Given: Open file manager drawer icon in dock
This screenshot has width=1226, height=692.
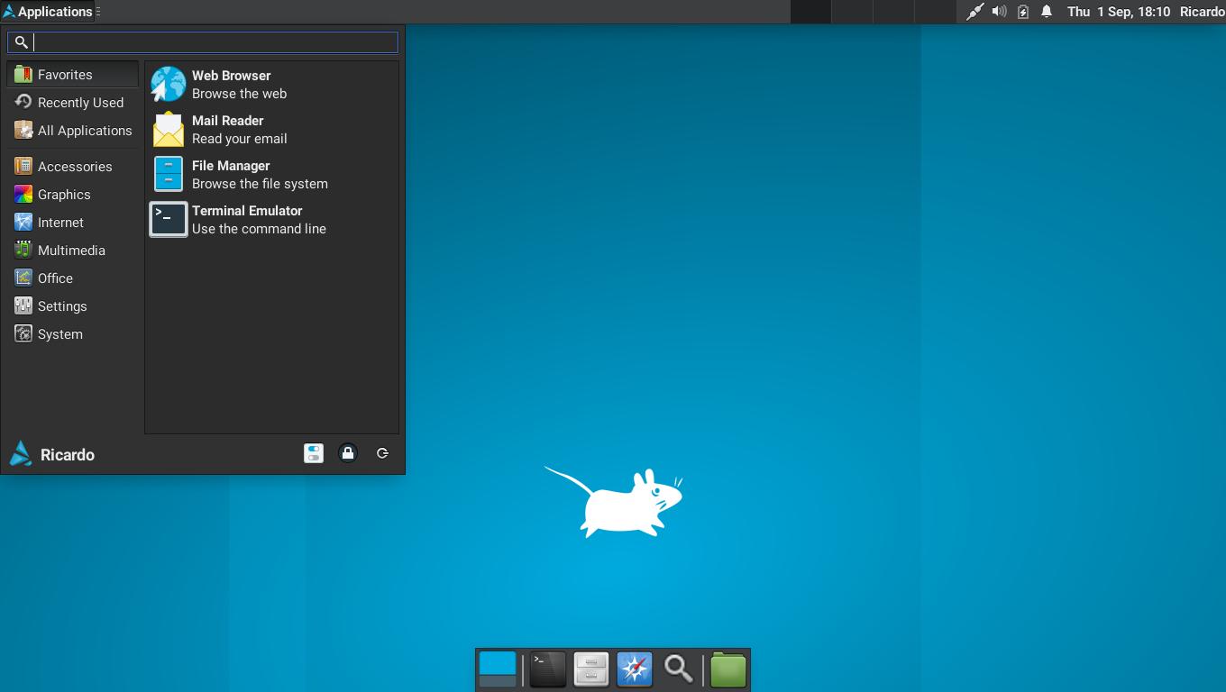Looking at the screenshot, I should 591,669.
